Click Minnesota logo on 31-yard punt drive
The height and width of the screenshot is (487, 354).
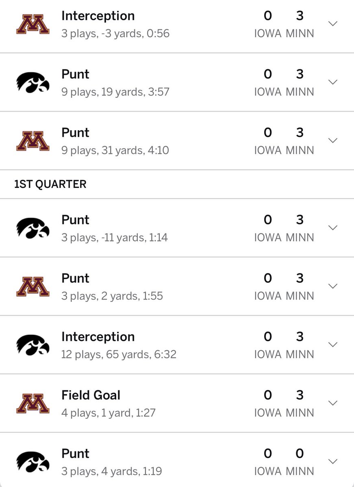pyautogui.click(x=33, y=141)
